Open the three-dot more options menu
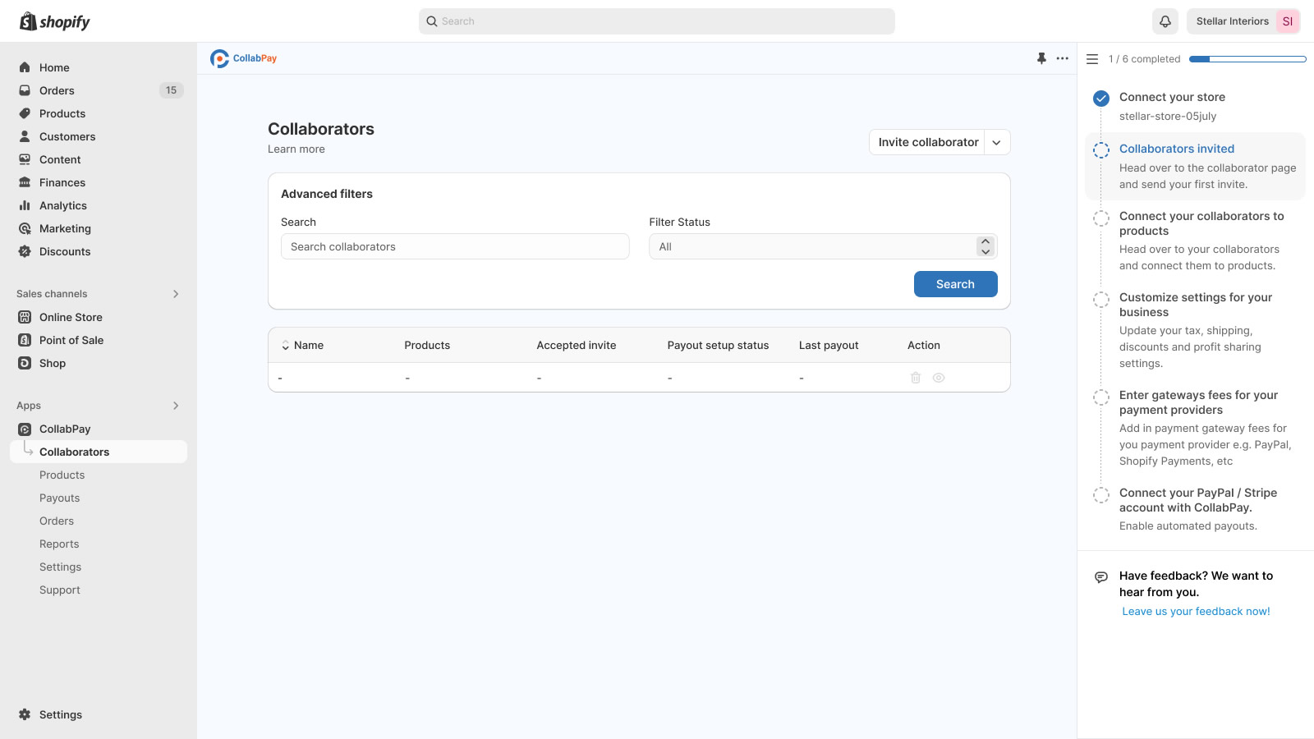 coord(1063,58)
